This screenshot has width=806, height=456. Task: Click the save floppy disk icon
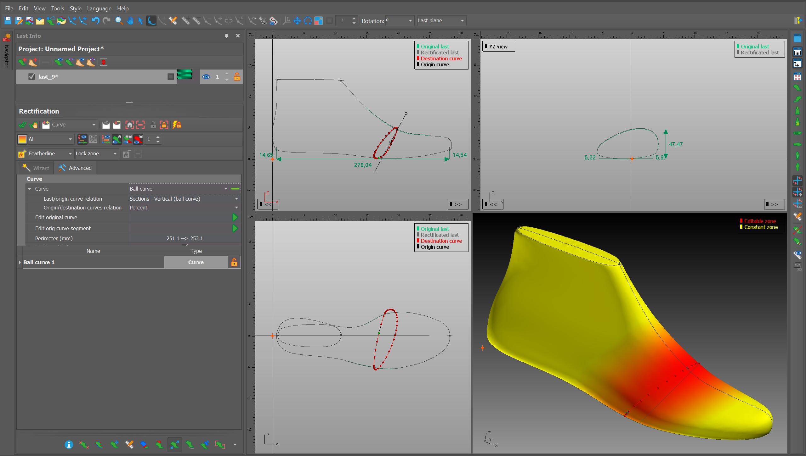[x=8, y=21]
